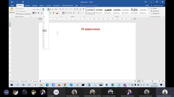Switch to Дизайн ribbon tab
The width and height of the screenshot is (174, 97).
click(35, 5)
